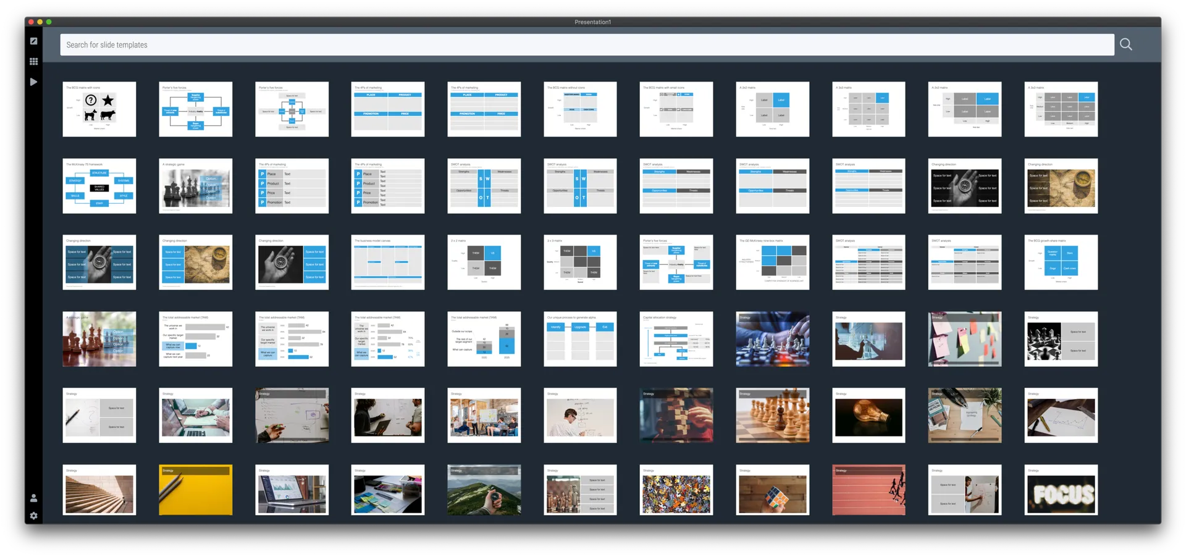
Task: Select the 2x2 matrix with THEM and US cells
Action: [x=484, y=262]
